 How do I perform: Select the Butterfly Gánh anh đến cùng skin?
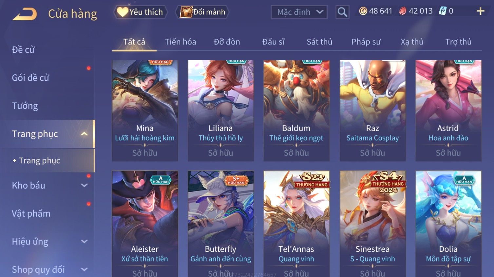click(x=220, y=224)
